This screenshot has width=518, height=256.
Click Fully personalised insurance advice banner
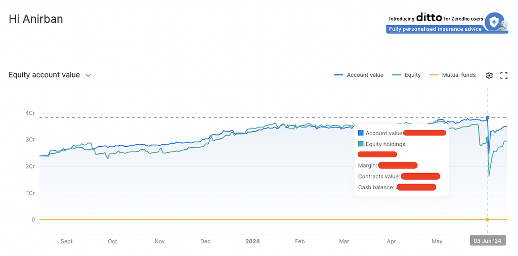pyautogui.click(x=435, y=29)
